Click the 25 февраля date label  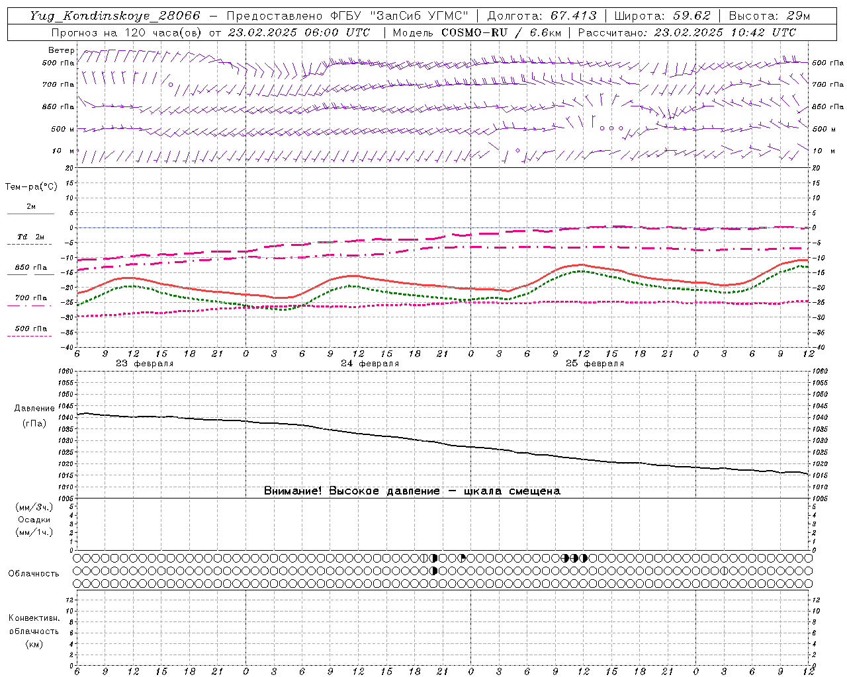click(594, 364)
